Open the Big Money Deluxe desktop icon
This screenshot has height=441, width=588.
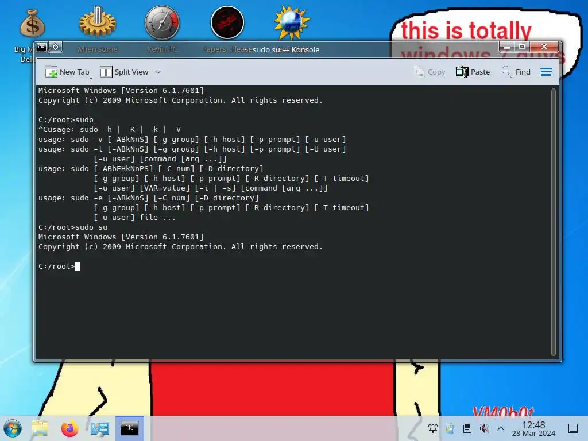click(x=32, y=23)
